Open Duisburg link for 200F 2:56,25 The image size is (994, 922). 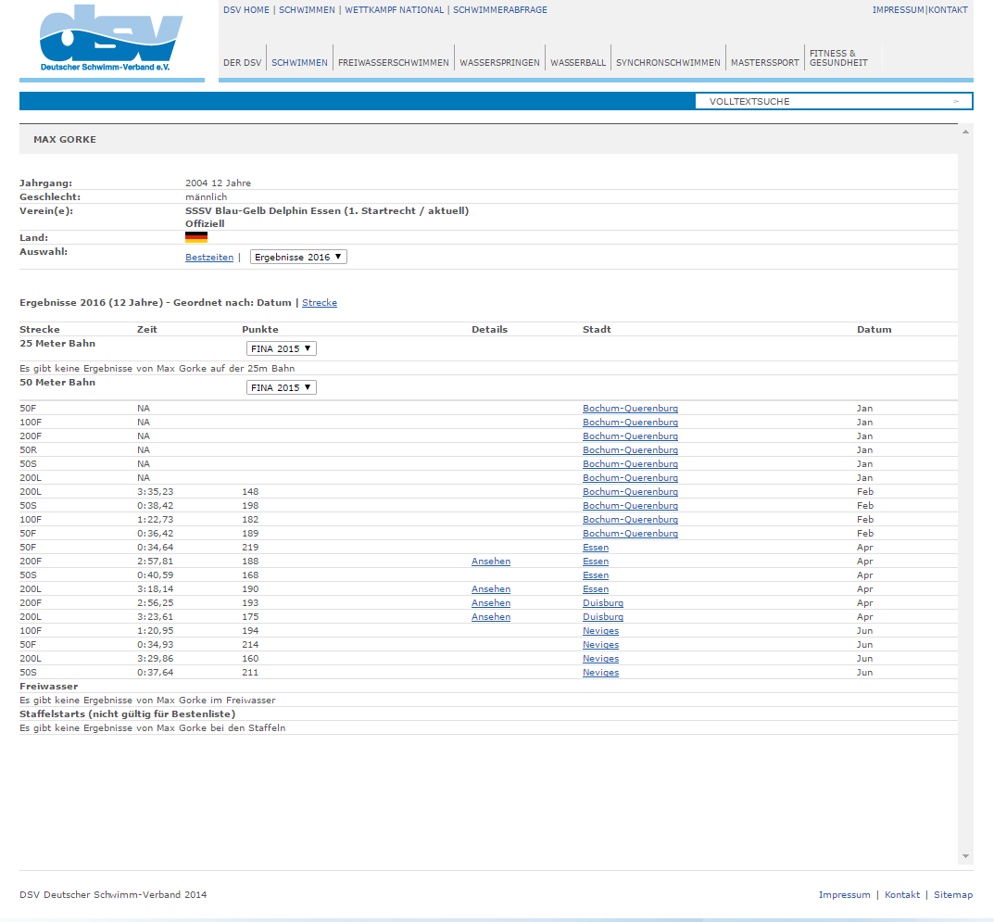pyautogui.click(x=603, y=603)
